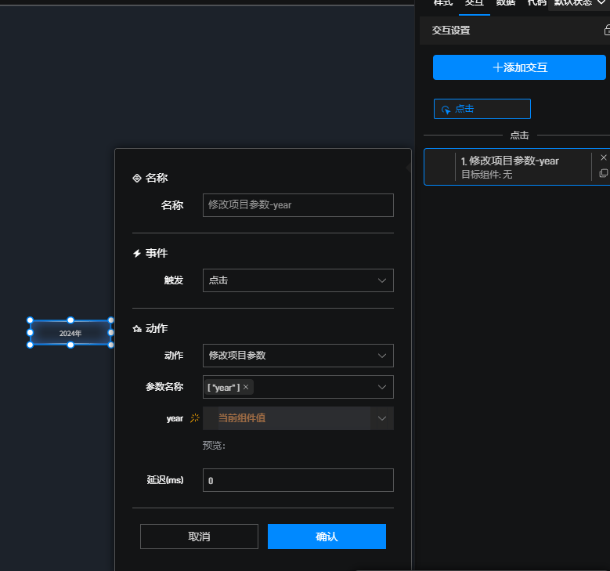Remove the ["year"] tag from 参数名称
Image resolution: width=610 pixels, height=571 pixels.
246,387
